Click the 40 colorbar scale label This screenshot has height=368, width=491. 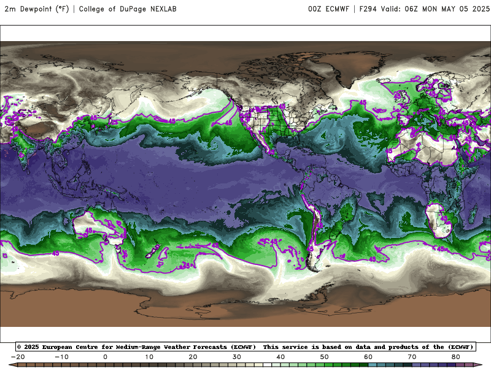[280, 357]
